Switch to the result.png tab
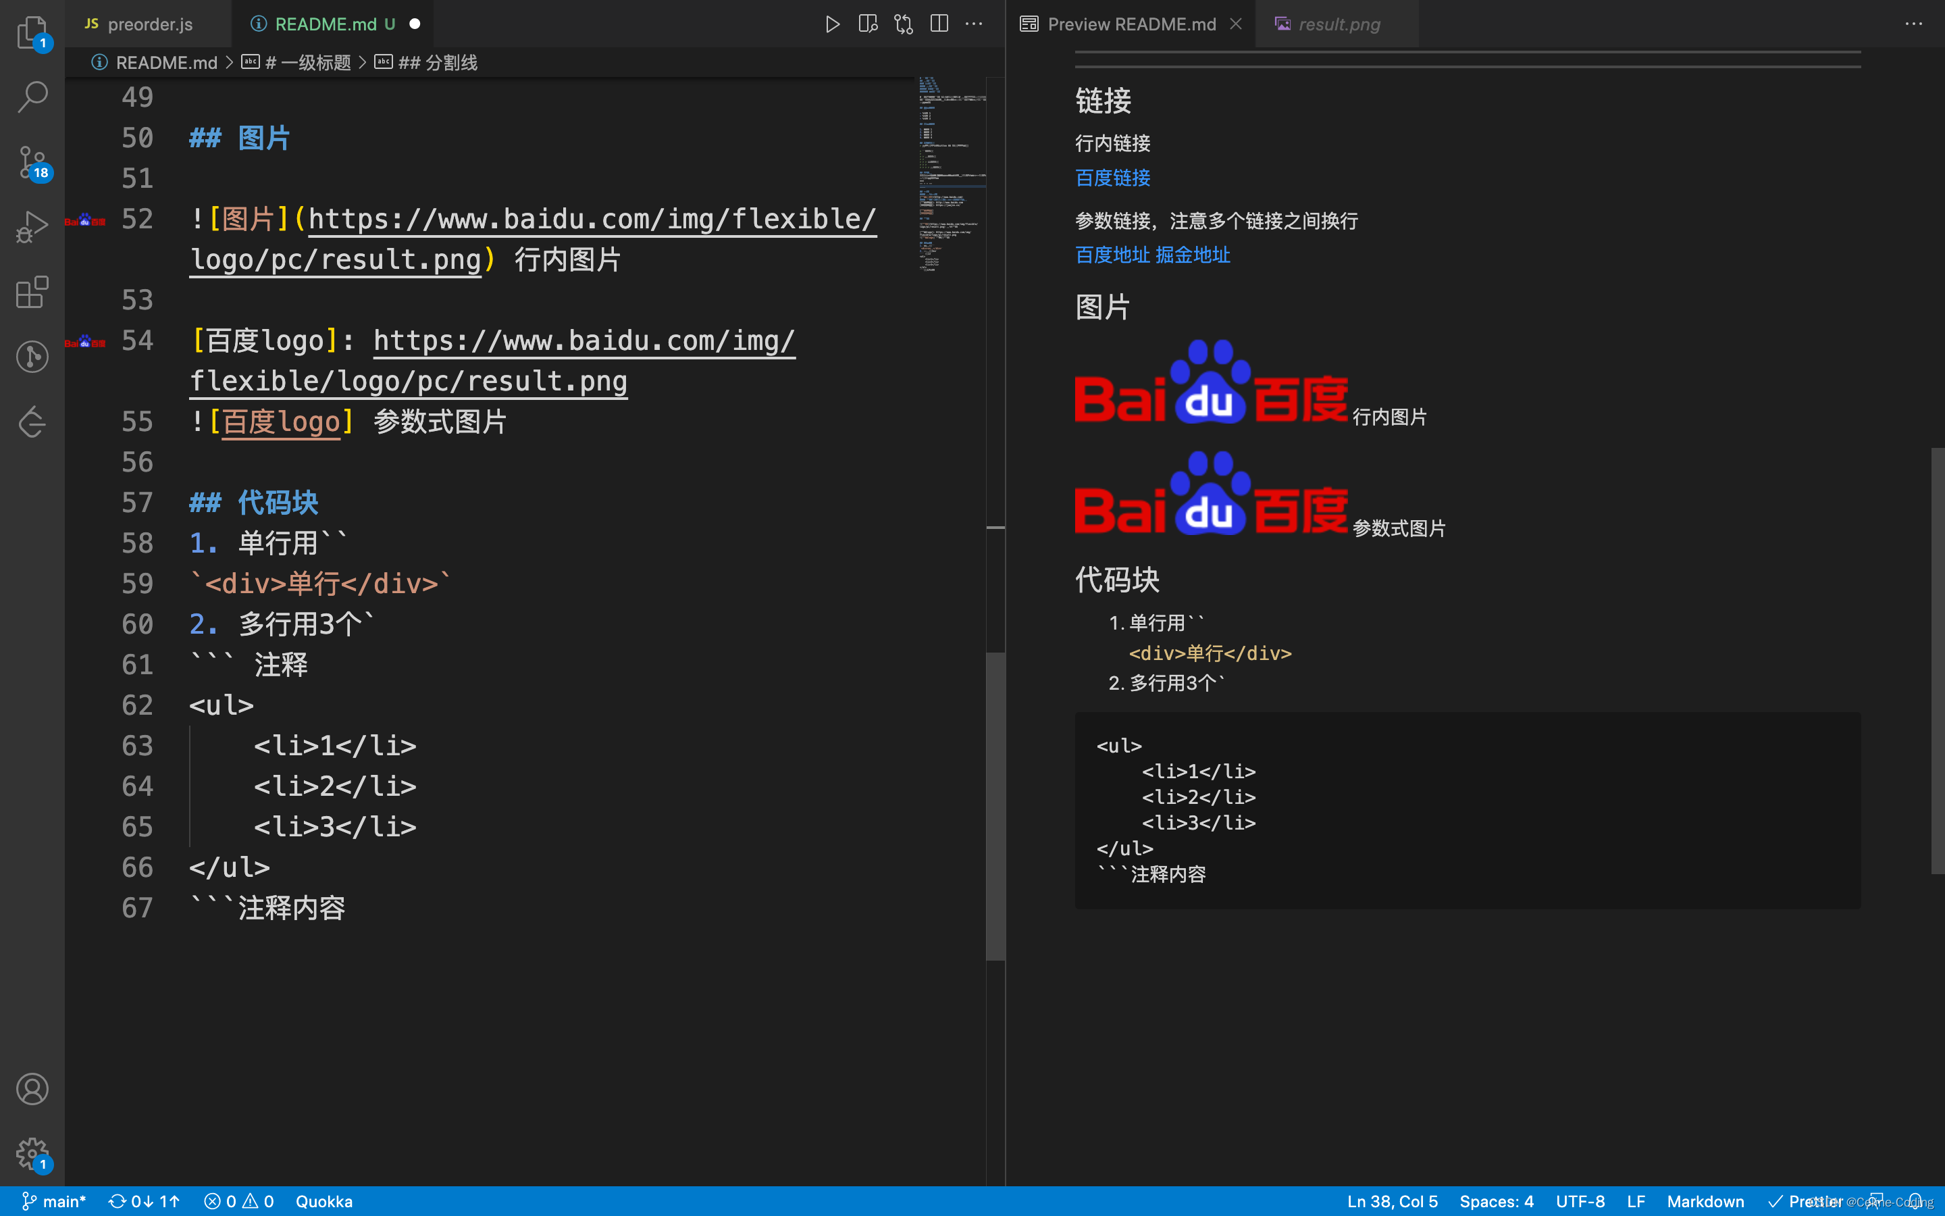Viewport: 1945px width, 1216px height. pos(1338,24)
